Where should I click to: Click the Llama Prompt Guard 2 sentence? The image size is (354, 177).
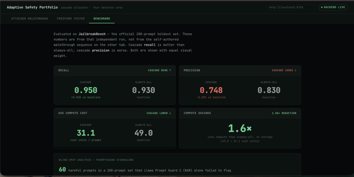pyautogui.click(x=149, y=170)
